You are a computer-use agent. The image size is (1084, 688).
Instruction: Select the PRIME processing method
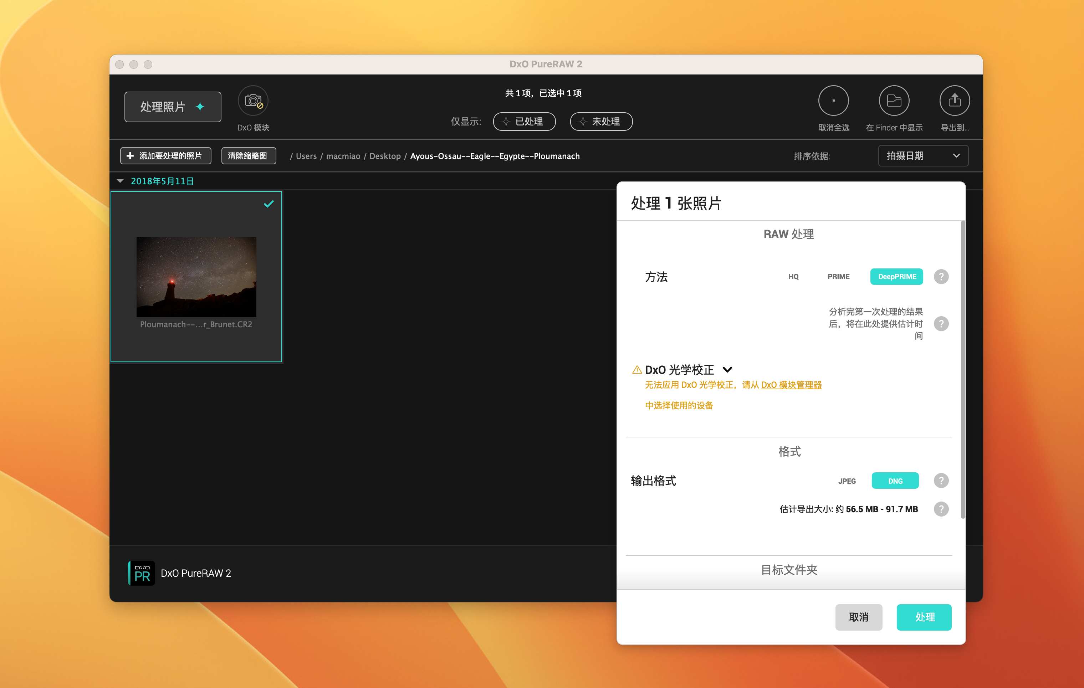[838, 277]
